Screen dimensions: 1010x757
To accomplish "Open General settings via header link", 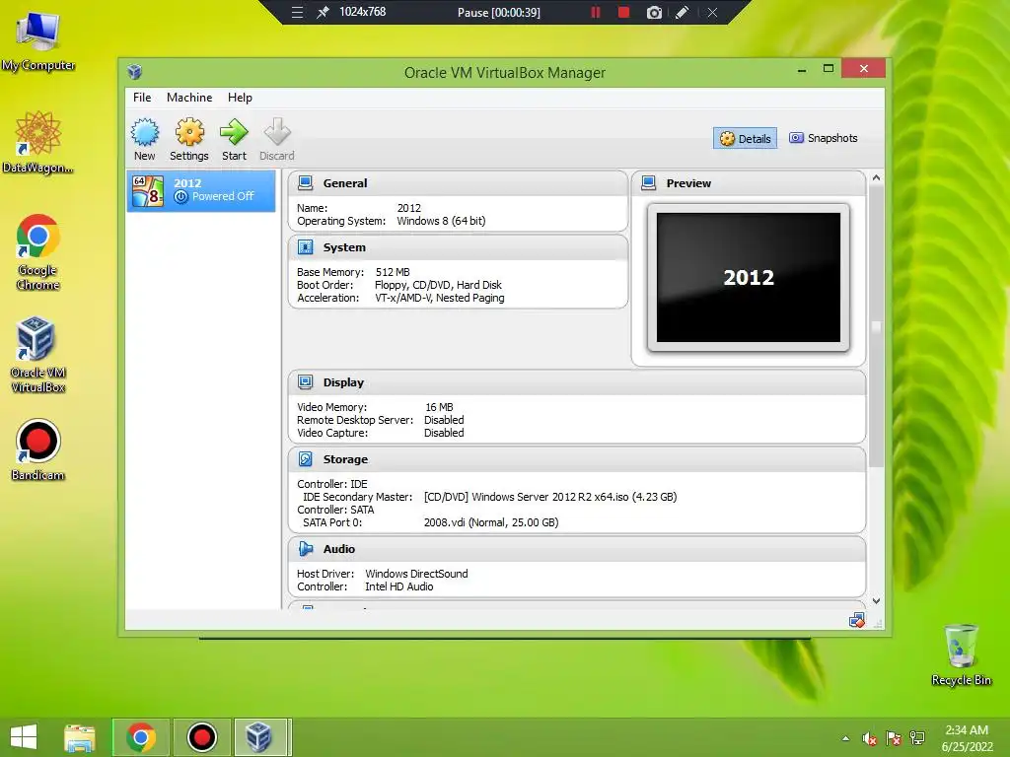I will (345, 182).
